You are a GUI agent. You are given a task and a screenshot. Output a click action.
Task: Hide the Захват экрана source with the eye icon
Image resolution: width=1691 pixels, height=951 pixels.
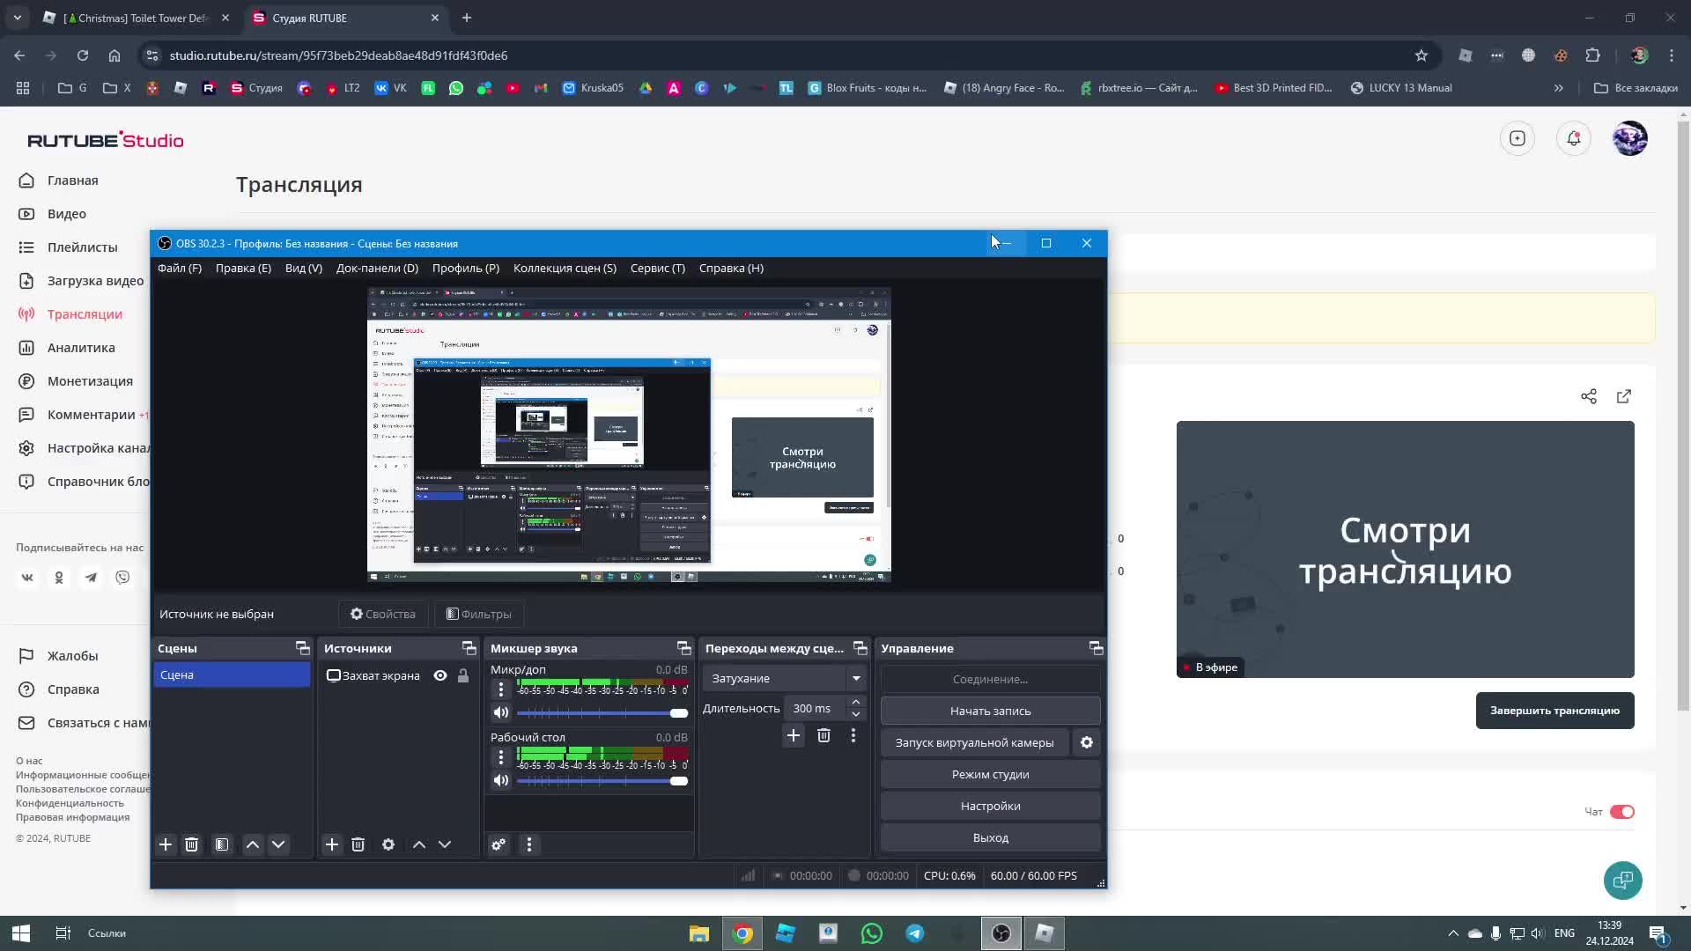point(440,675)
